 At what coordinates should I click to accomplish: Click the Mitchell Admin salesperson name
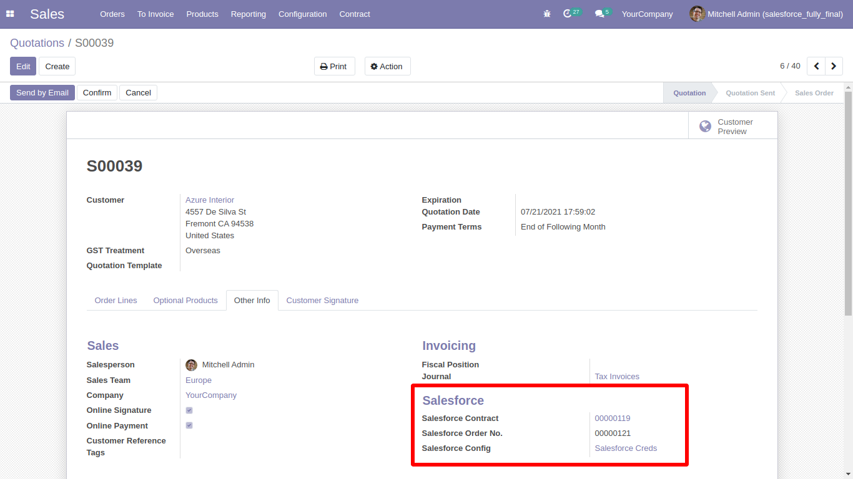(x=228, y=365)
